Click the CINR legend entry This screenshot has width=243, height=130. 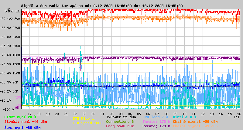[20, 117]
